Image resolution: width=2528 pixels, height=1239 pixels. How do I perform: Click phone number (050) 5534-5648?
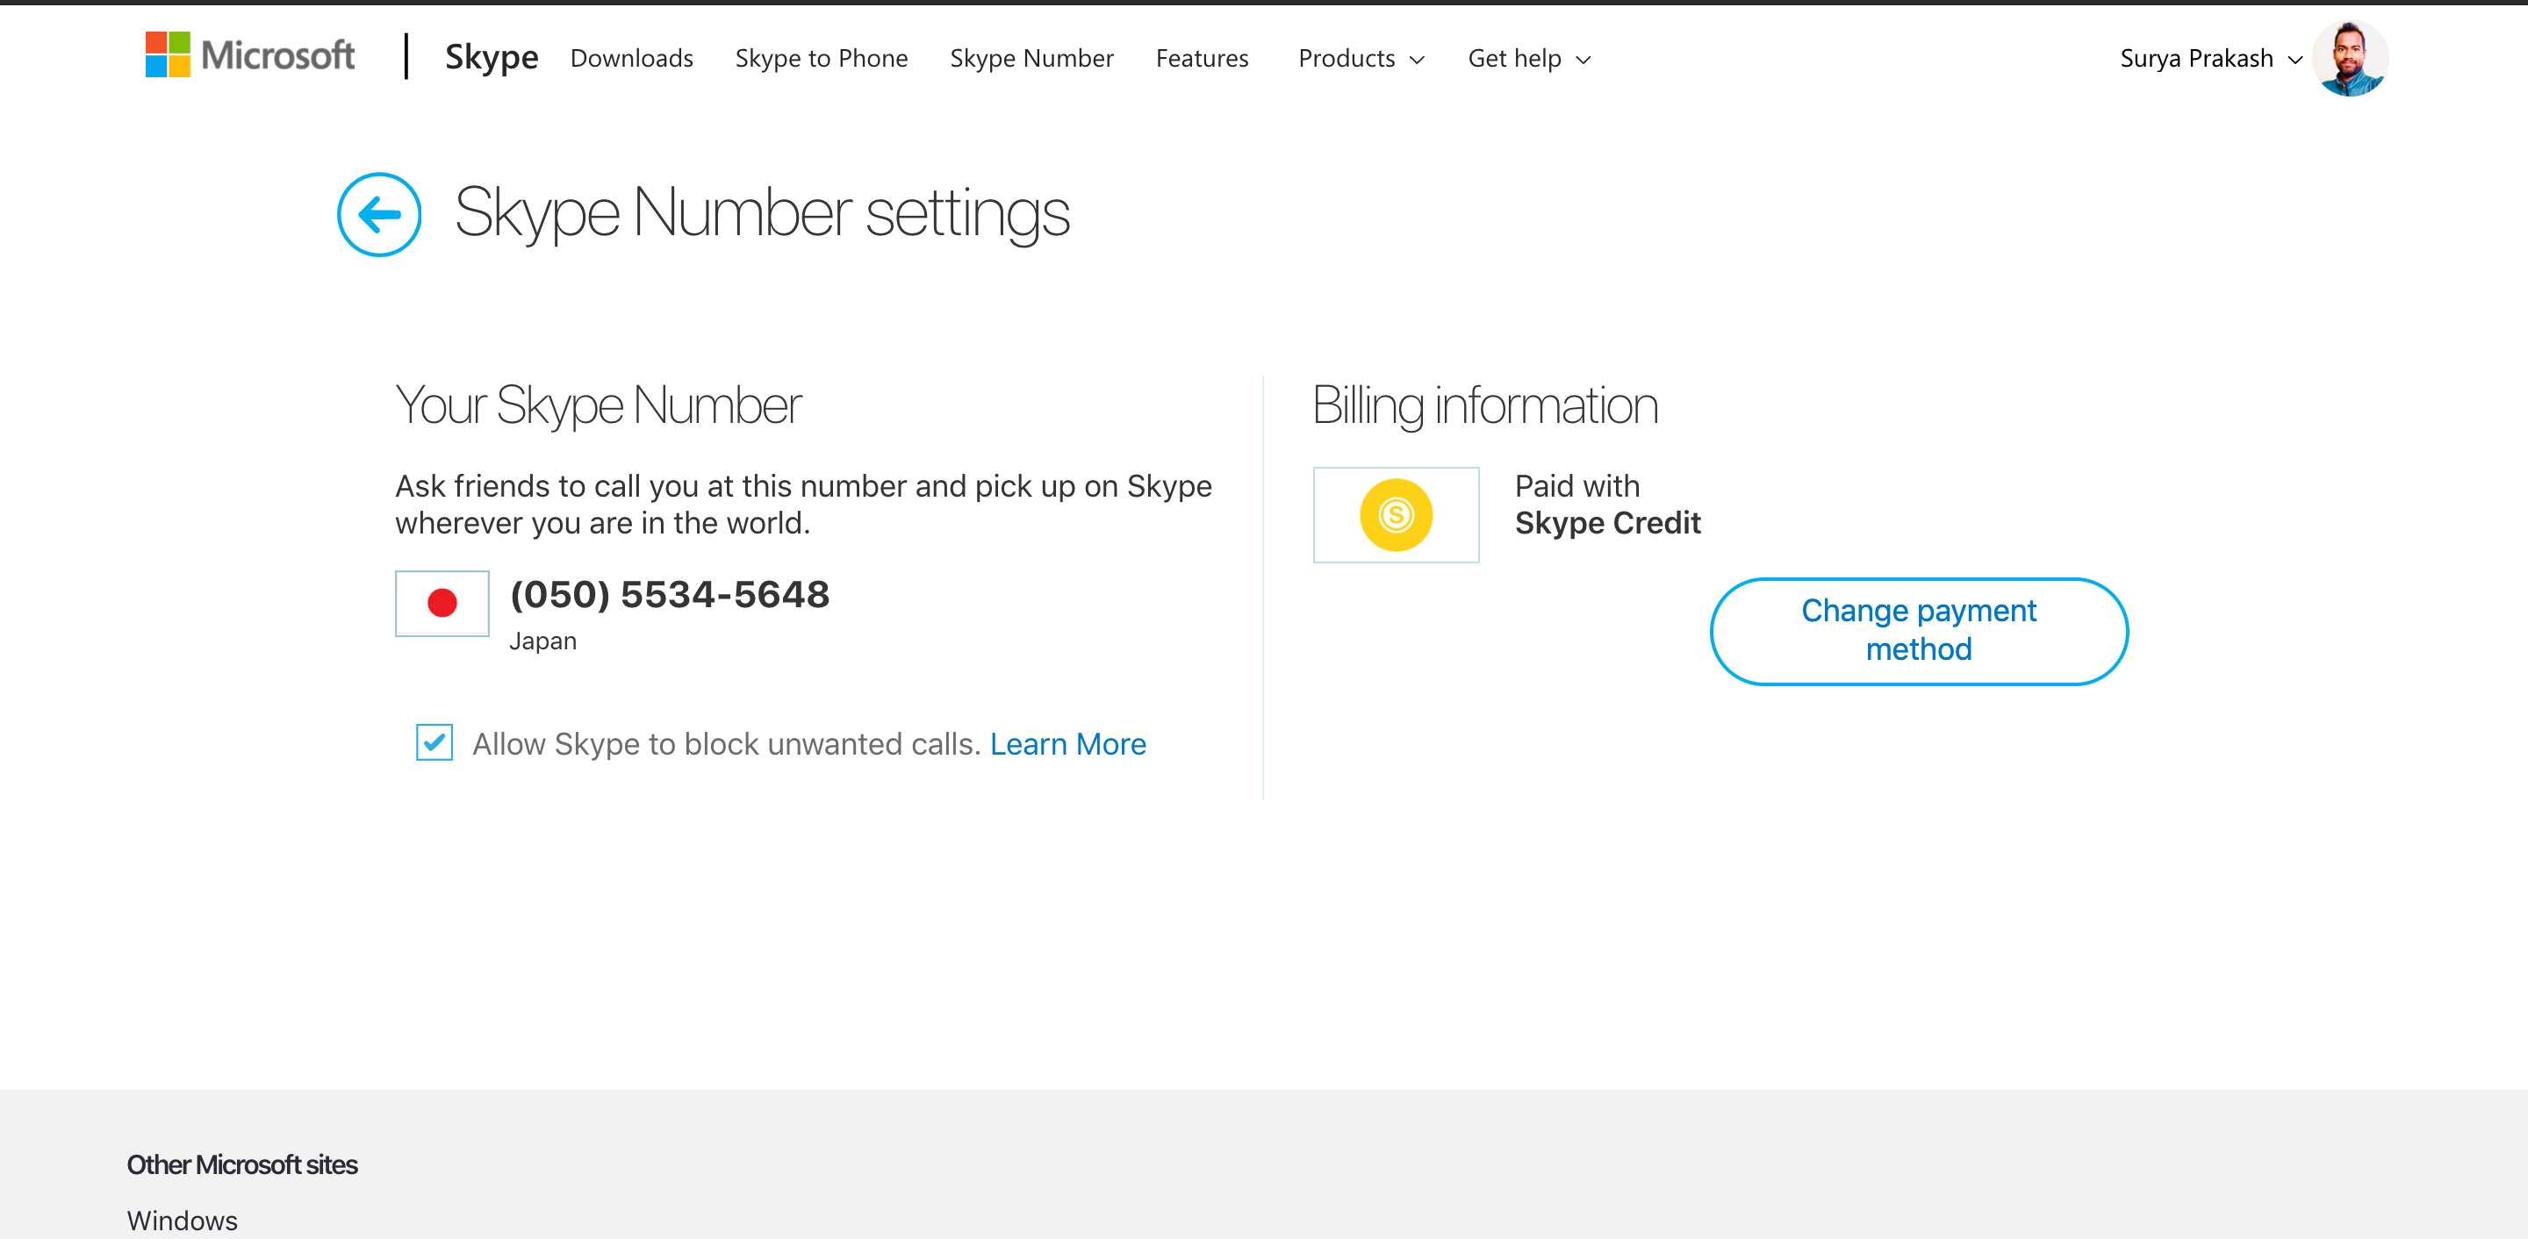pos(669,594)
